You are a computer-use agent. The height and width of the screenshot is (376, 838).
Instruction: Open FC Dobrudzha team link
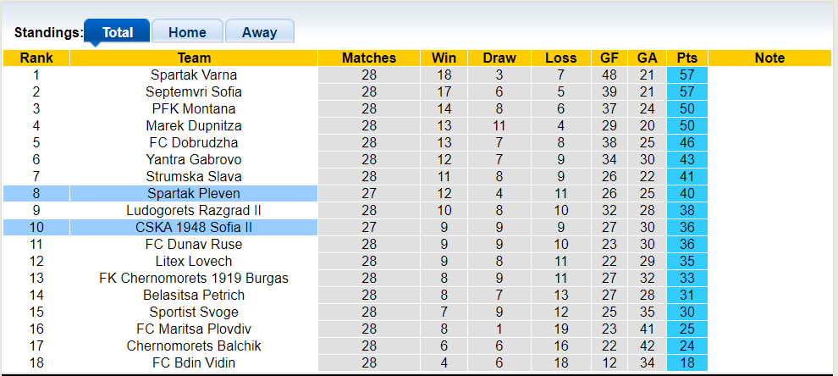[194, 142]
